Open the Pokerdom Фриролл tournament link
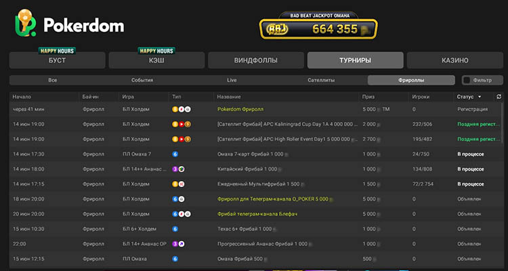This screenshot has height=271, width=508. (240, 110)
